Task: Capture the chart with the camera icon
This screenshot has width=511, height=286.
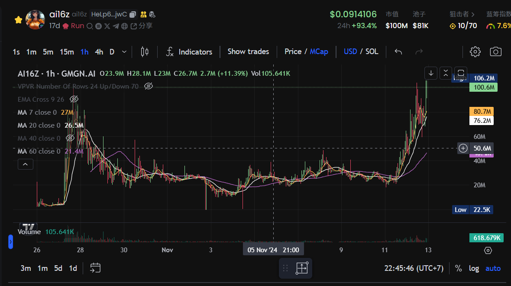Action: [x=495, y=51]
